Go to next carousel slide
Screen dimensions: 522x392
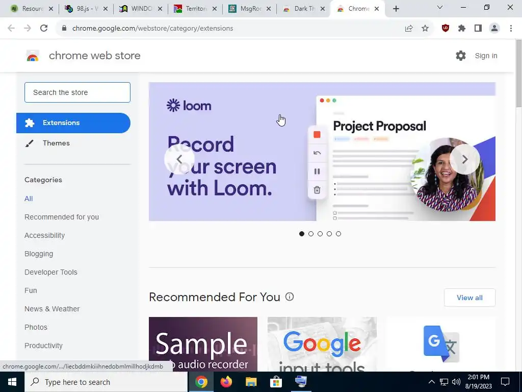point(465,160)
